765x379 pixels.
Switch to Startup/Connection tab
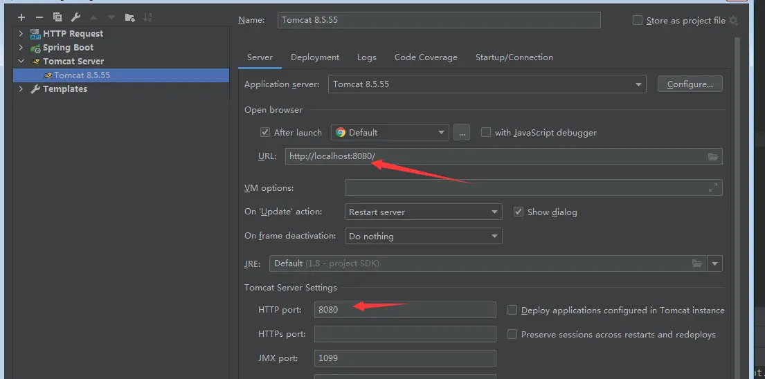pos(514,57)
